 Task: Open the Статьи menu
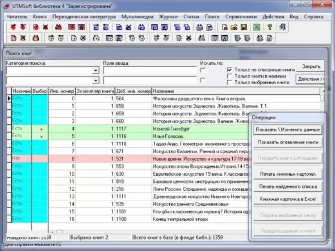pos(191,16)
